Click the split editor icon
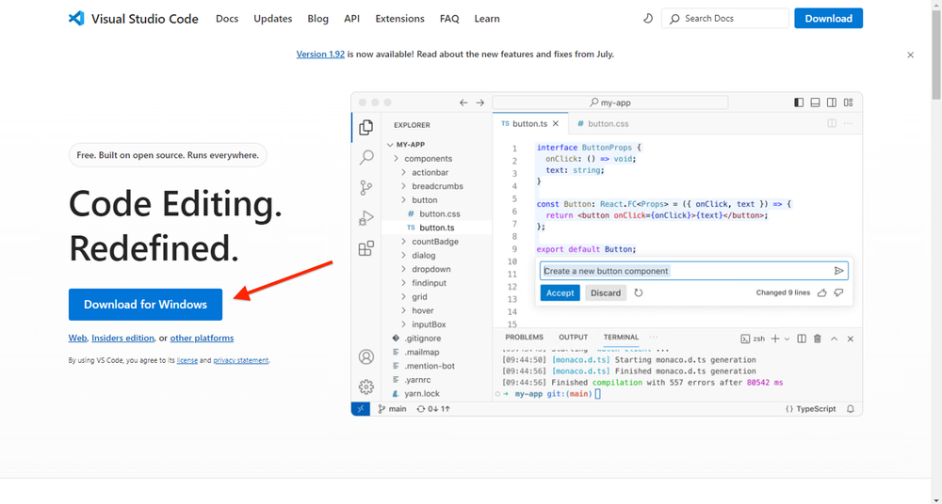Screen dimensions: 942x504 (832, 123)
